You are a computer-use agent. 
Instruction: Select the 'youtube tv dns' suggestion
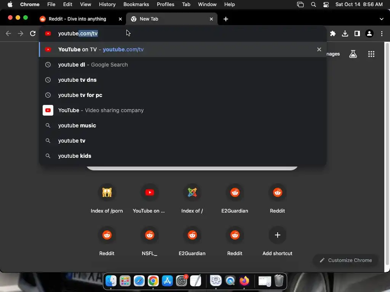tap(183, 80)
